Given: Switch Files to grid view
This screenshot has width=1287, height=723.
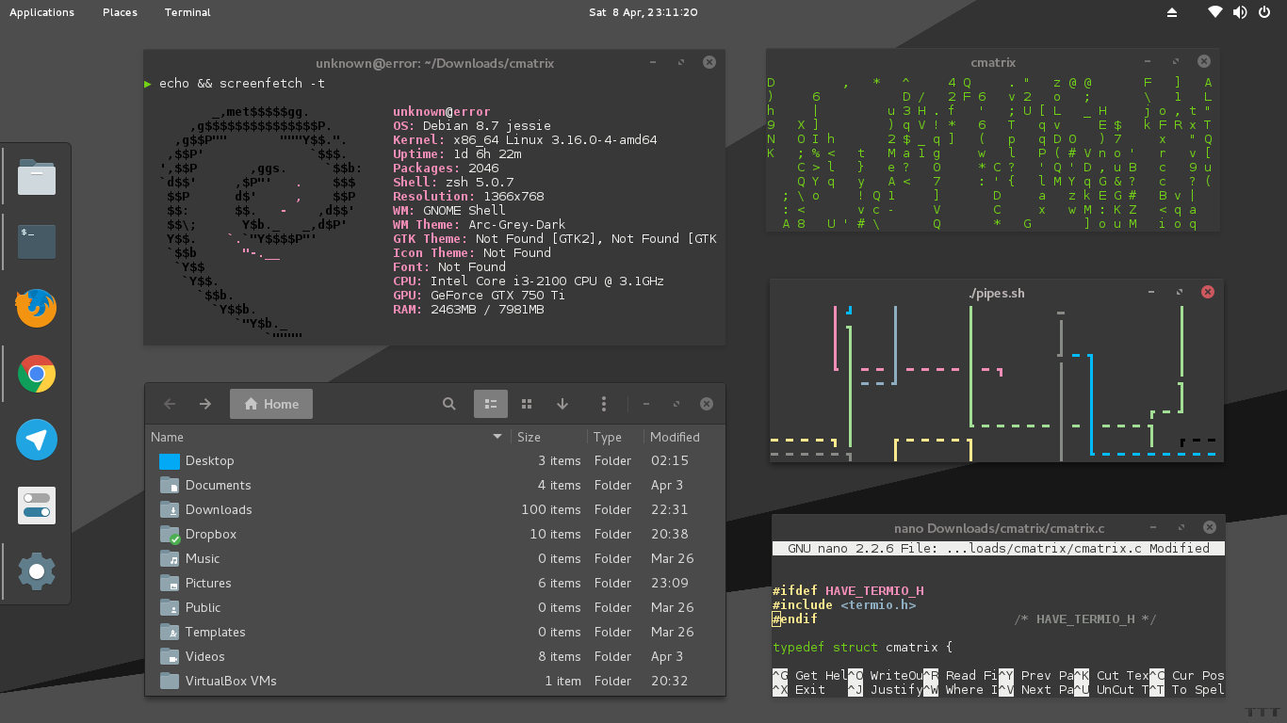Looking at the screenshot, I should [527, 404].
